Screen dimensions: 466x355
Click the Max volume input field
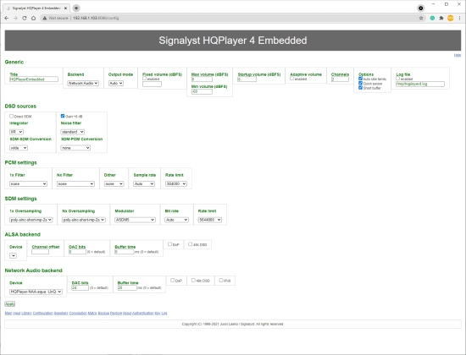pyautogui.click(x=202, y=79)
